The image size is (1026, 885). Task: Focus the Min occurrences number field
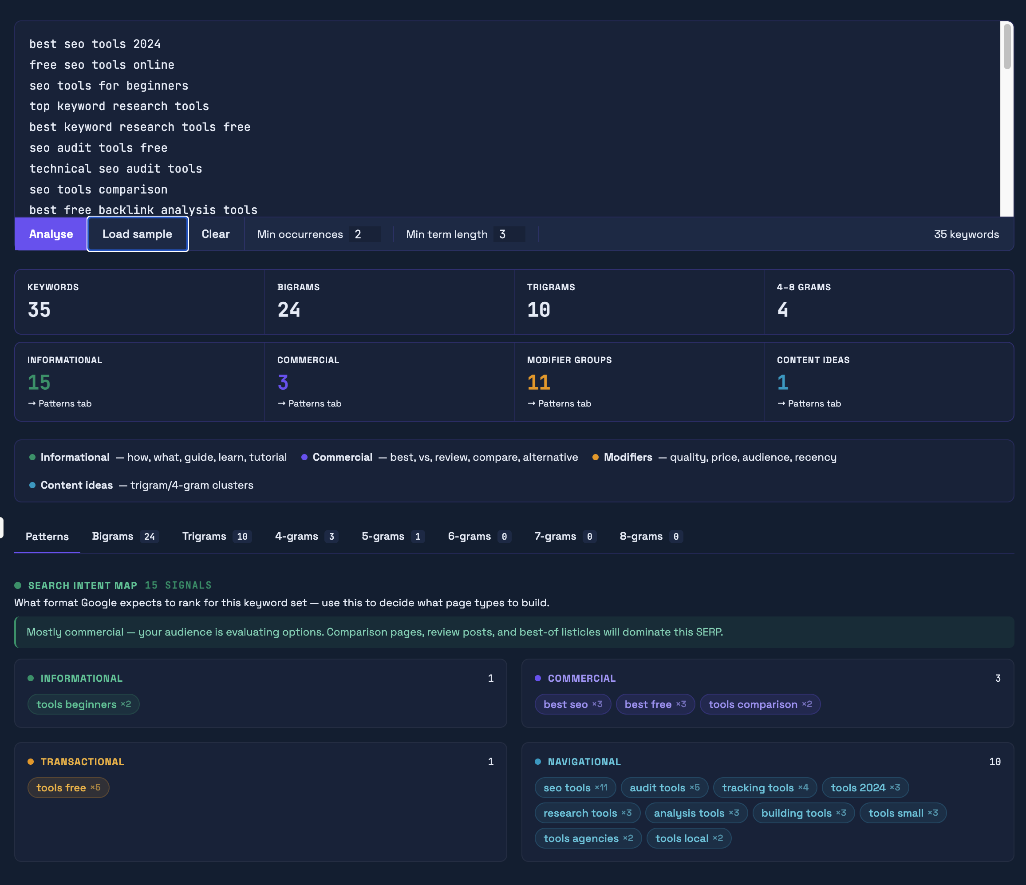pos(364,234)
